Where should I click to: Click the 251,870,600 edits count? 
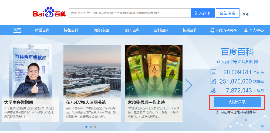click(x=236, y=81)
